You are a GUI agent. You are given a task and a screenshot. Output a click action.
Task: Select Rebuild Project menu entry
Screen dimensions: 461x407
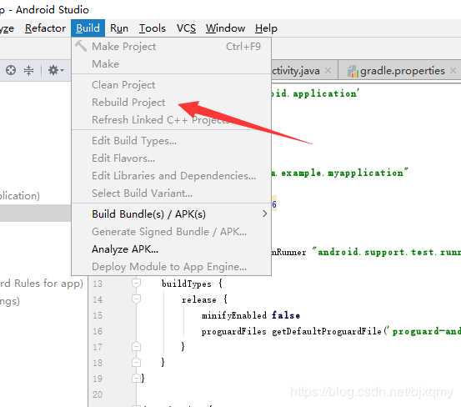tap(171, 103)
